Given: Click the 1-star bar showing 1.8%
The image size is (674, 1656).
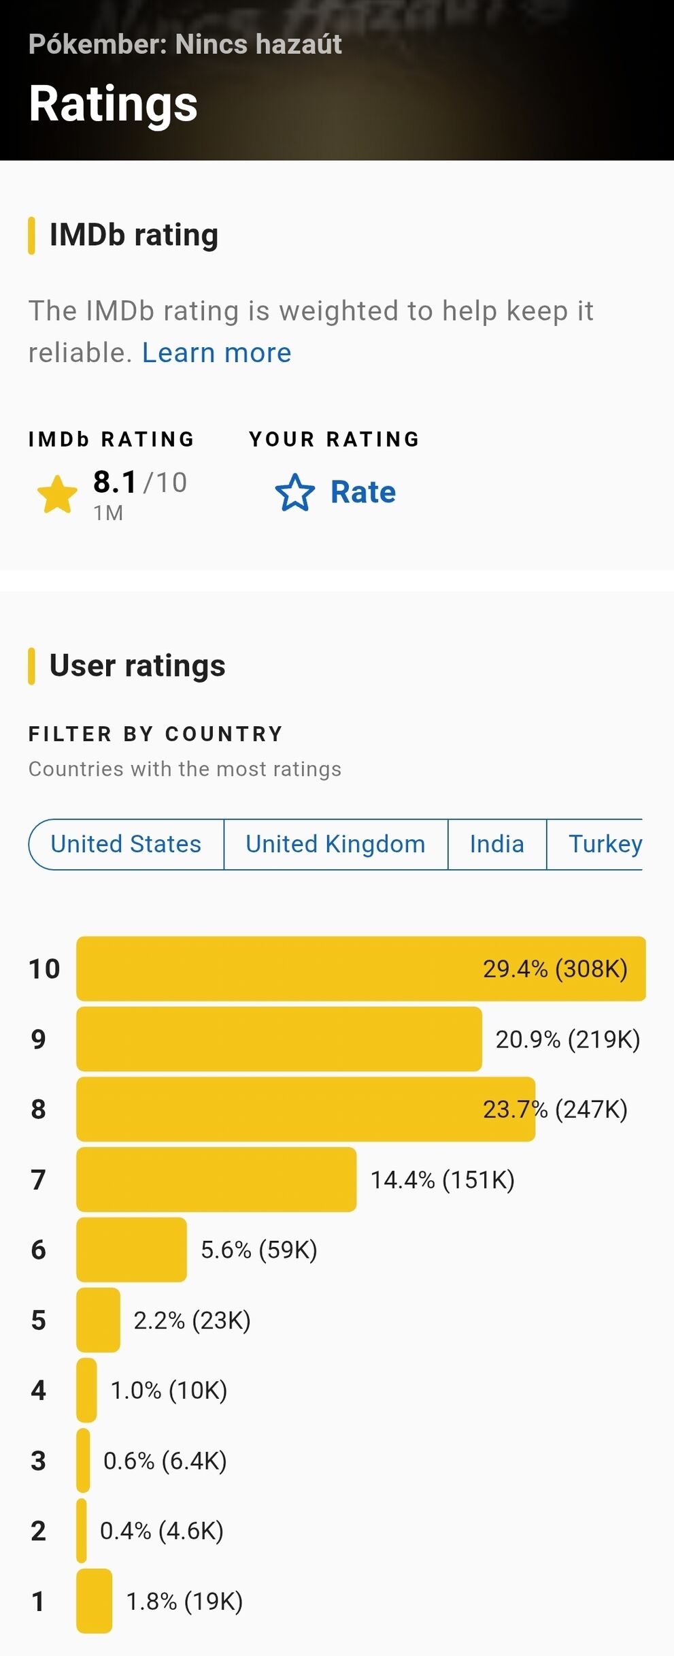Looking at the screenshot, I should pos(94,1601).
